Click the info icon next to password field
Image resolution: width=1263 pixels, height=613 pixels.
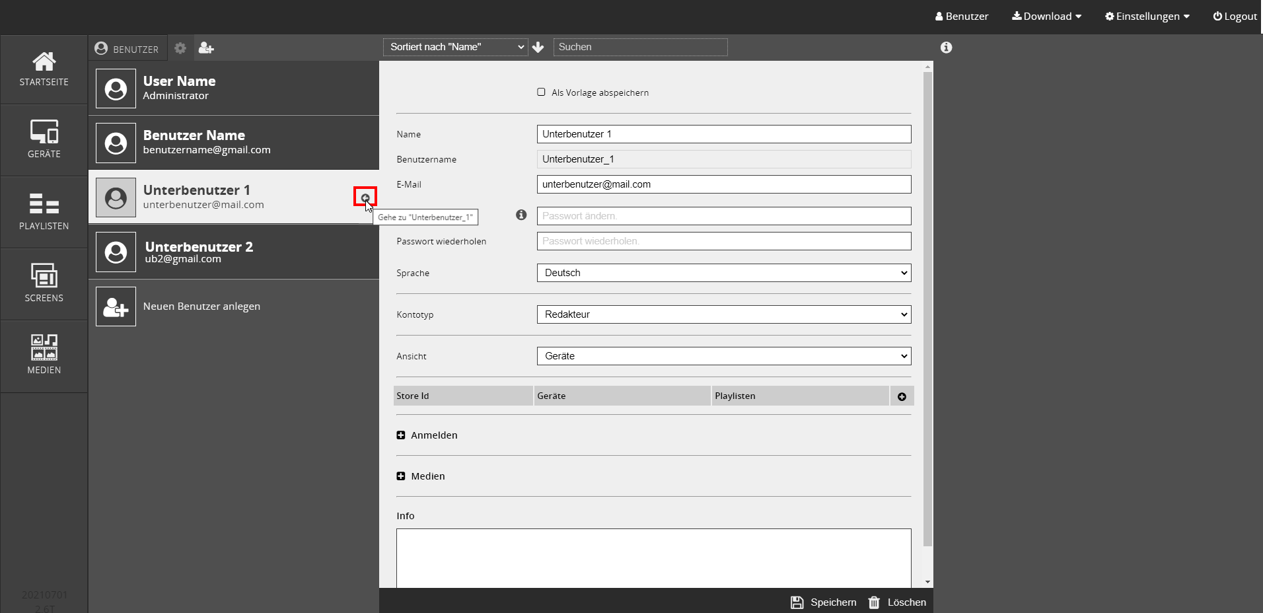point(521,215)
